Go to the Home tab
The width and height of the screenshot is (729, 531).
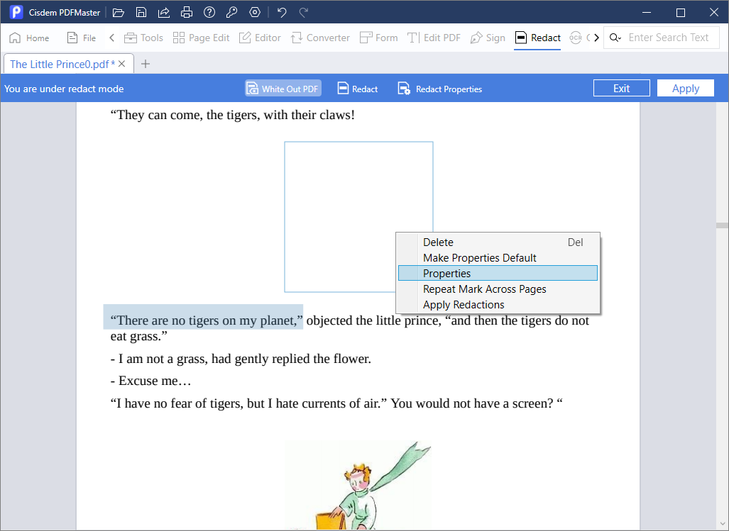click(29, 38)
